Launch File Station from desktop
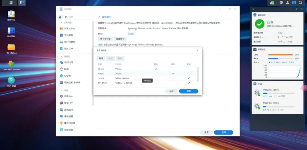307x150 pixels. [11, 49]
